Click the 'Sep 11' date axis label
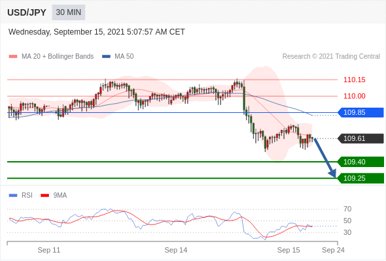Viewport: 386px width, 261px height. (49, 250)
